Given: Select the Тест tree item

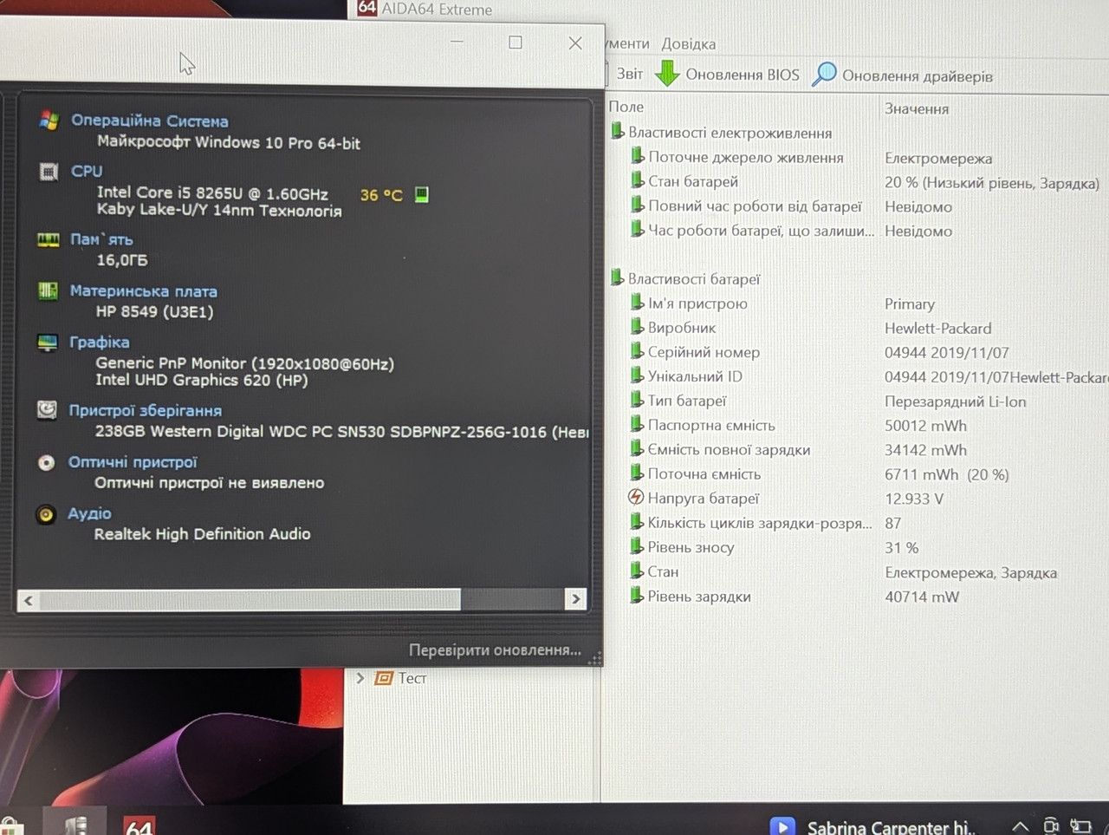Looking at the screenshot, I should [x=412, y=678].
